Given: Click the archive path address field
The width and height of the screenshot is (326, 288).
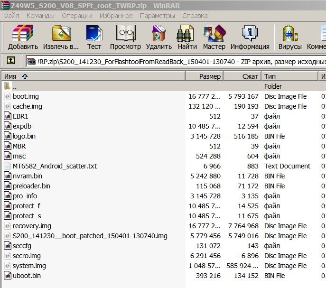Looking at the screenshot, I should pos(180,61).
